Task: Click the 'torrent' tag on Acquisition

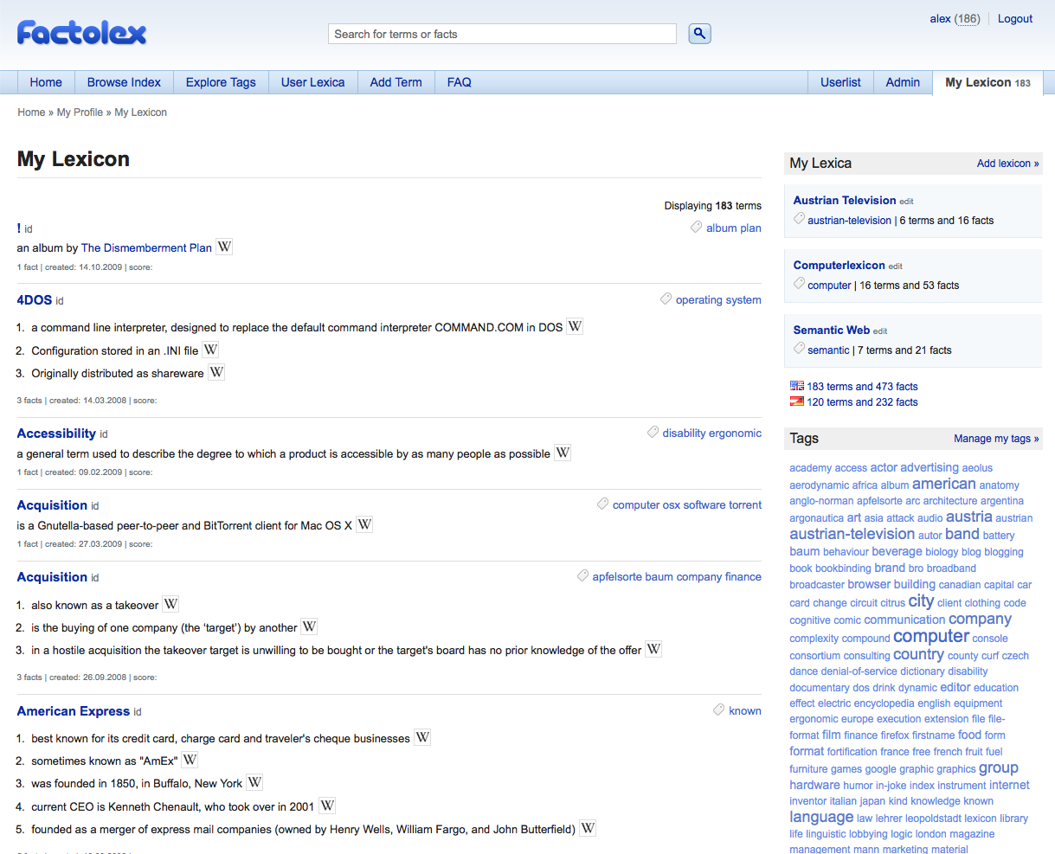Action: [x=745, y=504]
